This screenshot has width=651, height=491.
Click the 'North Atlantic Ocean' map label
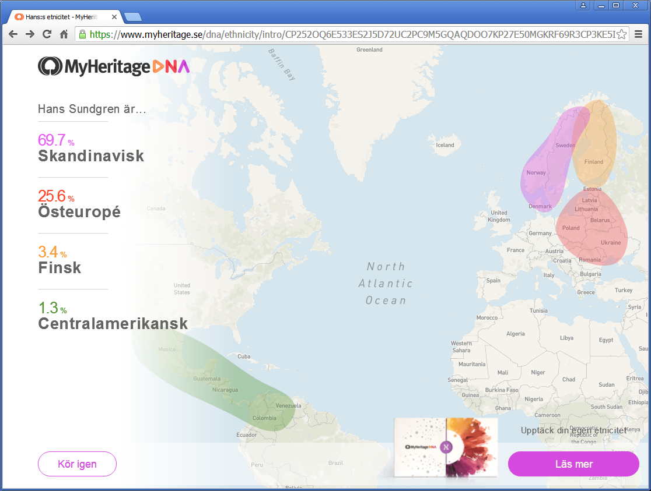click(x=386, y=284)
